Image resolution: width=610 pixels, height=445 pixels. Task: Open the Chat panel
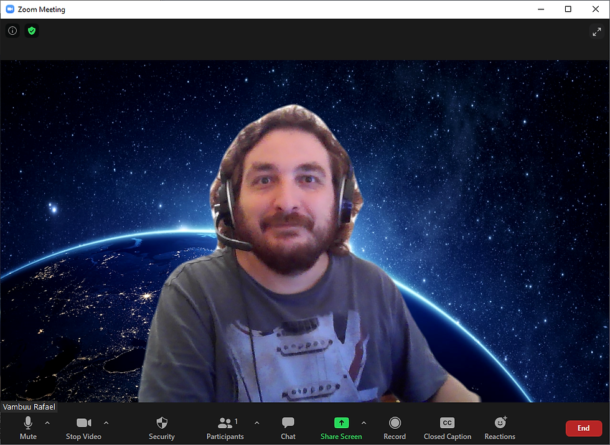coord(288,428)
